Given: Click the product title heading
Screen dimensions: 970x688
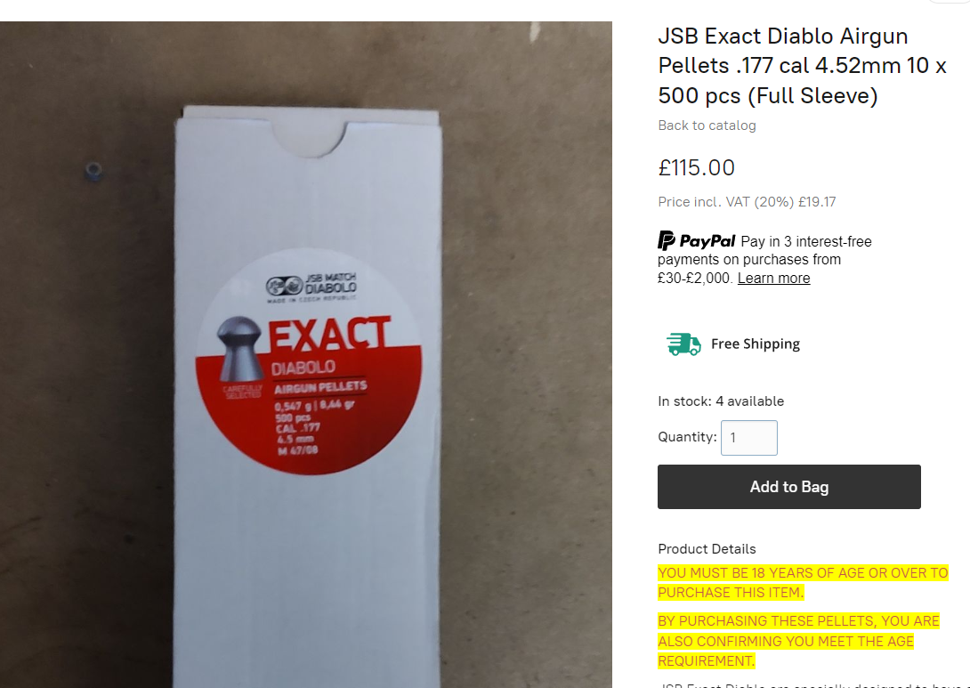Looking at the screenshot, I should click(802, 66).
